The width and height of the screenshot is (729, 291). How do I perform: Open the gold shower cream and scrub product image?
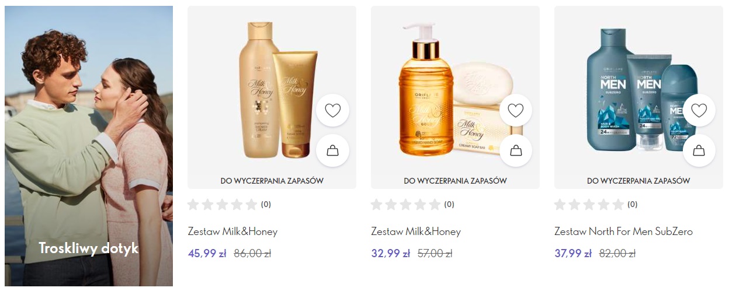click(x=272, y=90)
